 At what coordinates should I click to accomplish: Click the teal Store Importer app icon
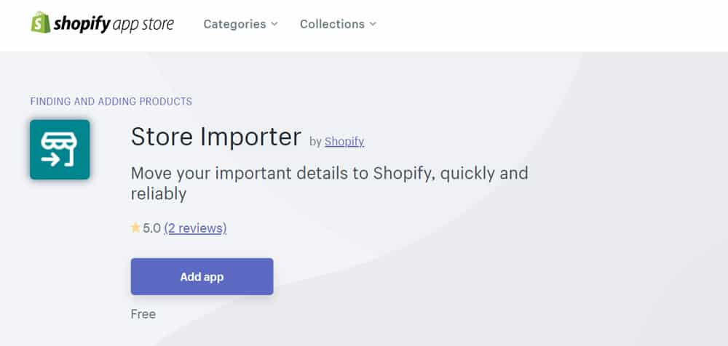[60, 149]
